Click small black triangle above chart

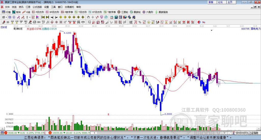(x=212, y=30)
